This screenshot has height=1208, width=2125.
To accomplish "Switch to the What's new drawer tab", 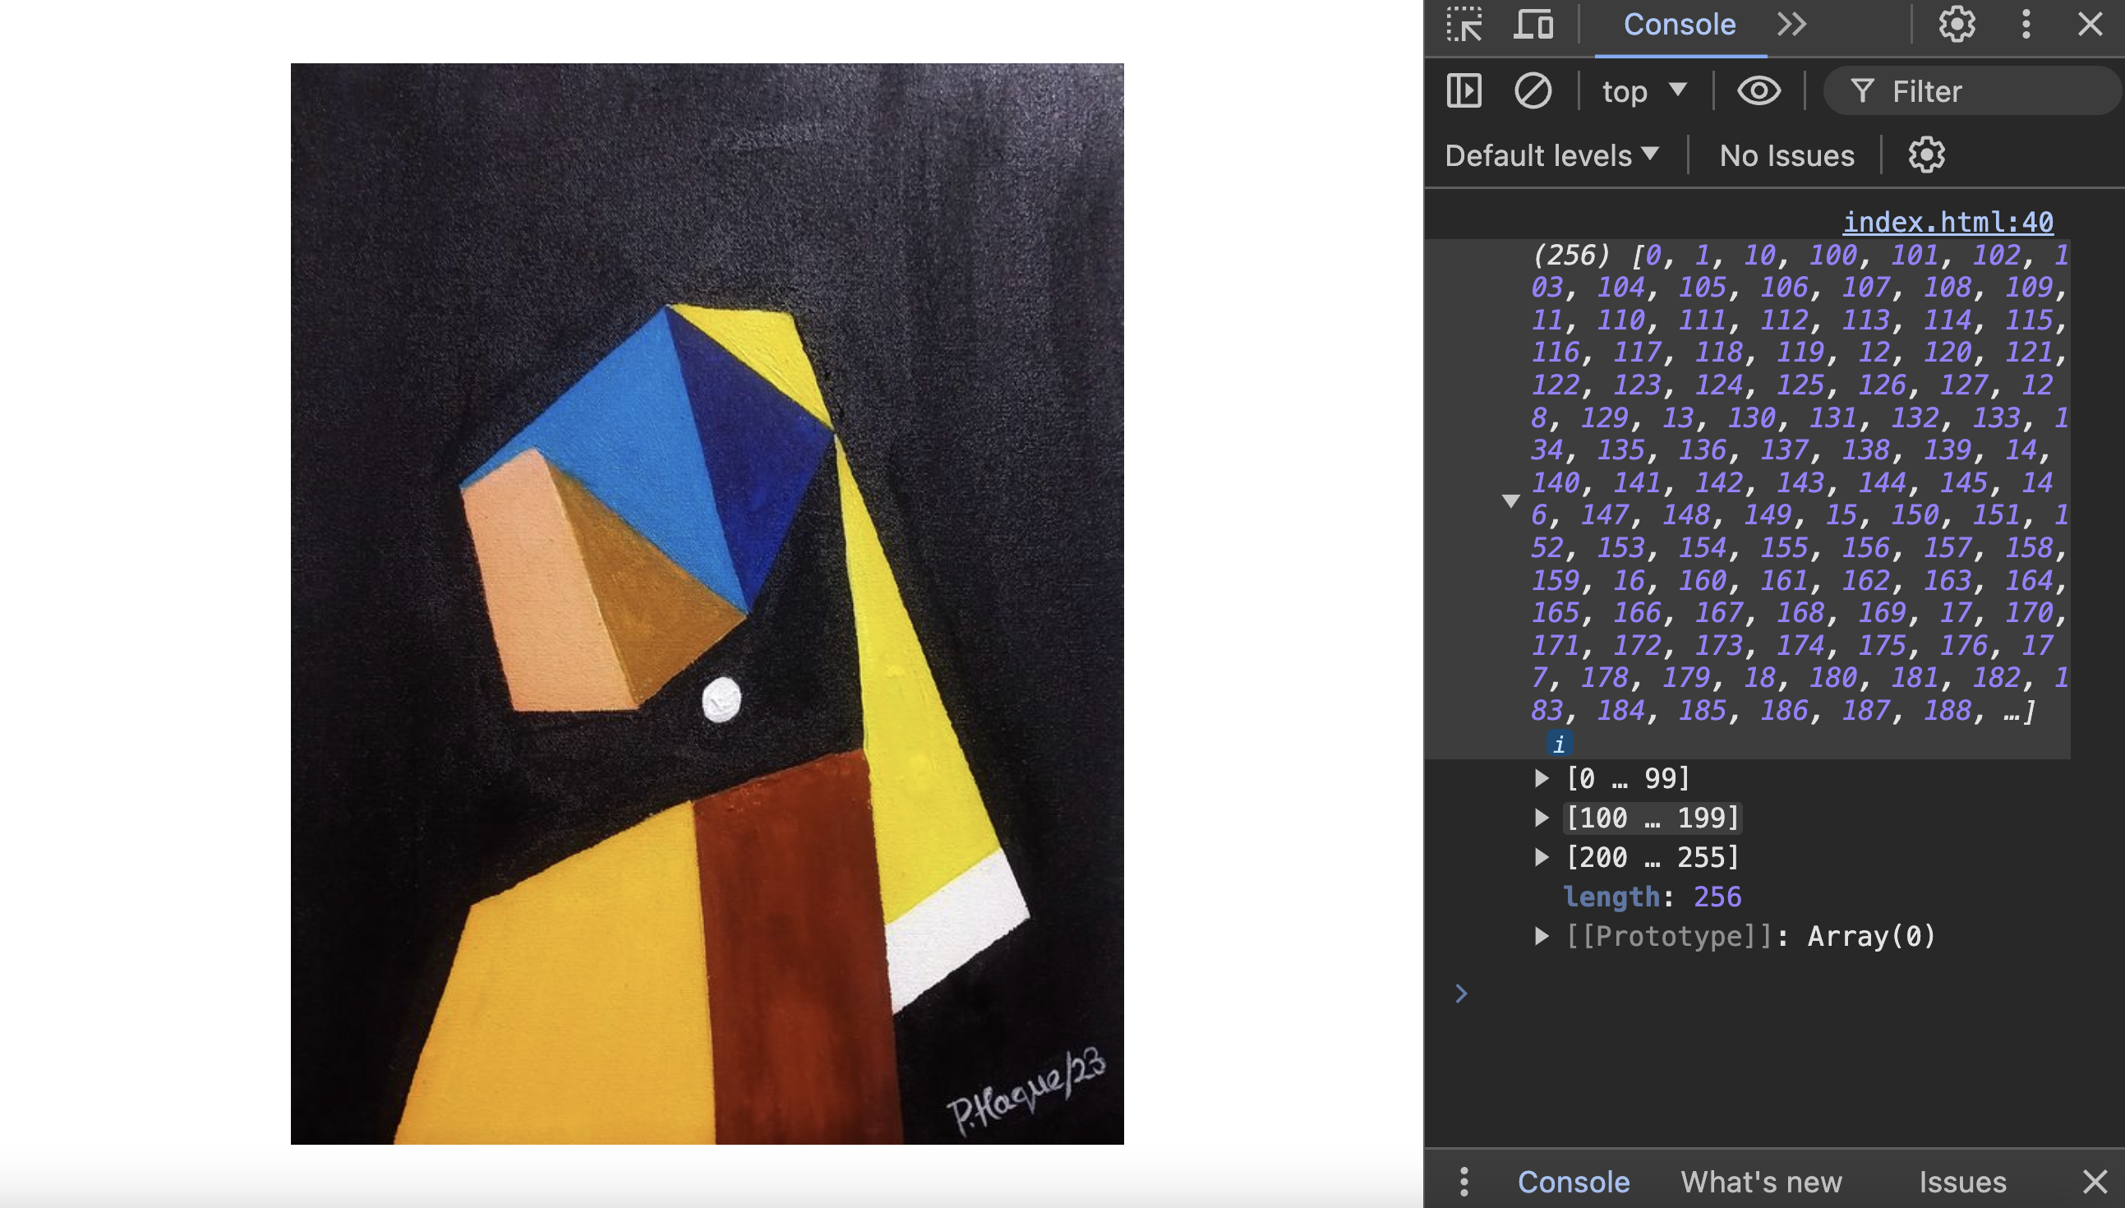I will (x=1761, y=1181).
